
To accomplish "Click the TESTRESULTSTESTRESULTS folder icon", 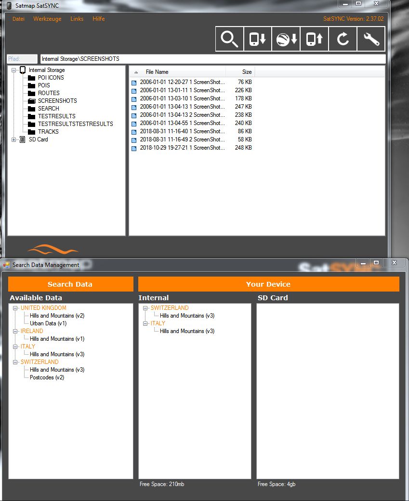I will pos(32,124).
